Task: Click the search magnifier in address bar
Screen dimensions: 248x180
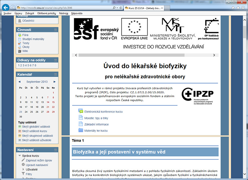Action: tap(114, 7)
